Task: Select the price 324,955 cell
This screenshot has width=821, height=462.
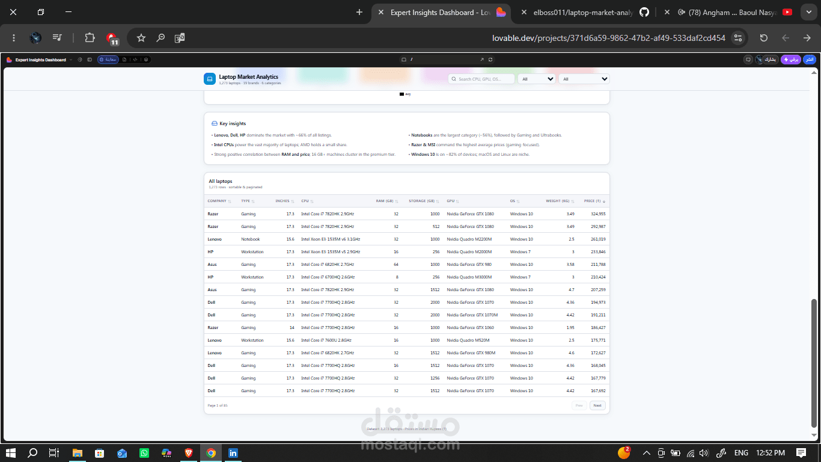Action: tap(598, 214)
